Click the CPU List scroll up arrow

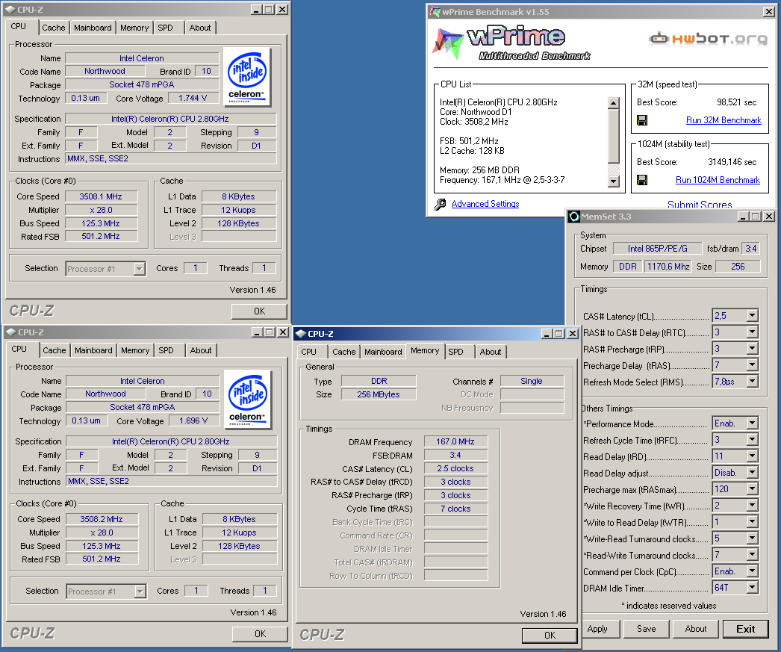tap(614, 103)
